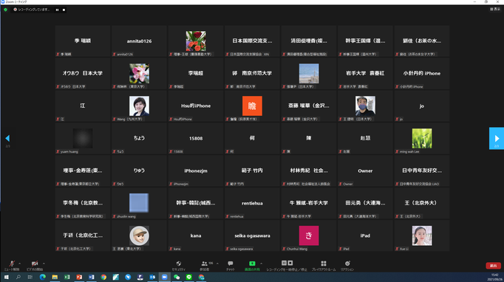The height and width of the screenshot is (282, 504).
Task: Select オウホウ 日本大学 tile
Action: (83, 74)
